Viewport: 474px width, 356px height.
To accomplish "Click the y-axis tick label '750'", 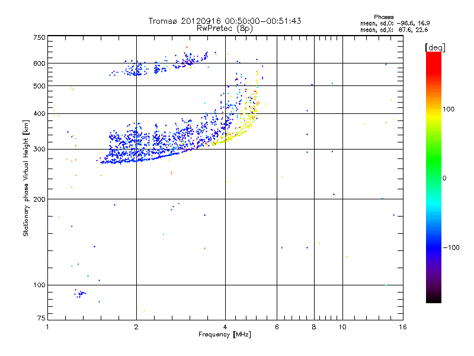I will [x=39, y=37].
